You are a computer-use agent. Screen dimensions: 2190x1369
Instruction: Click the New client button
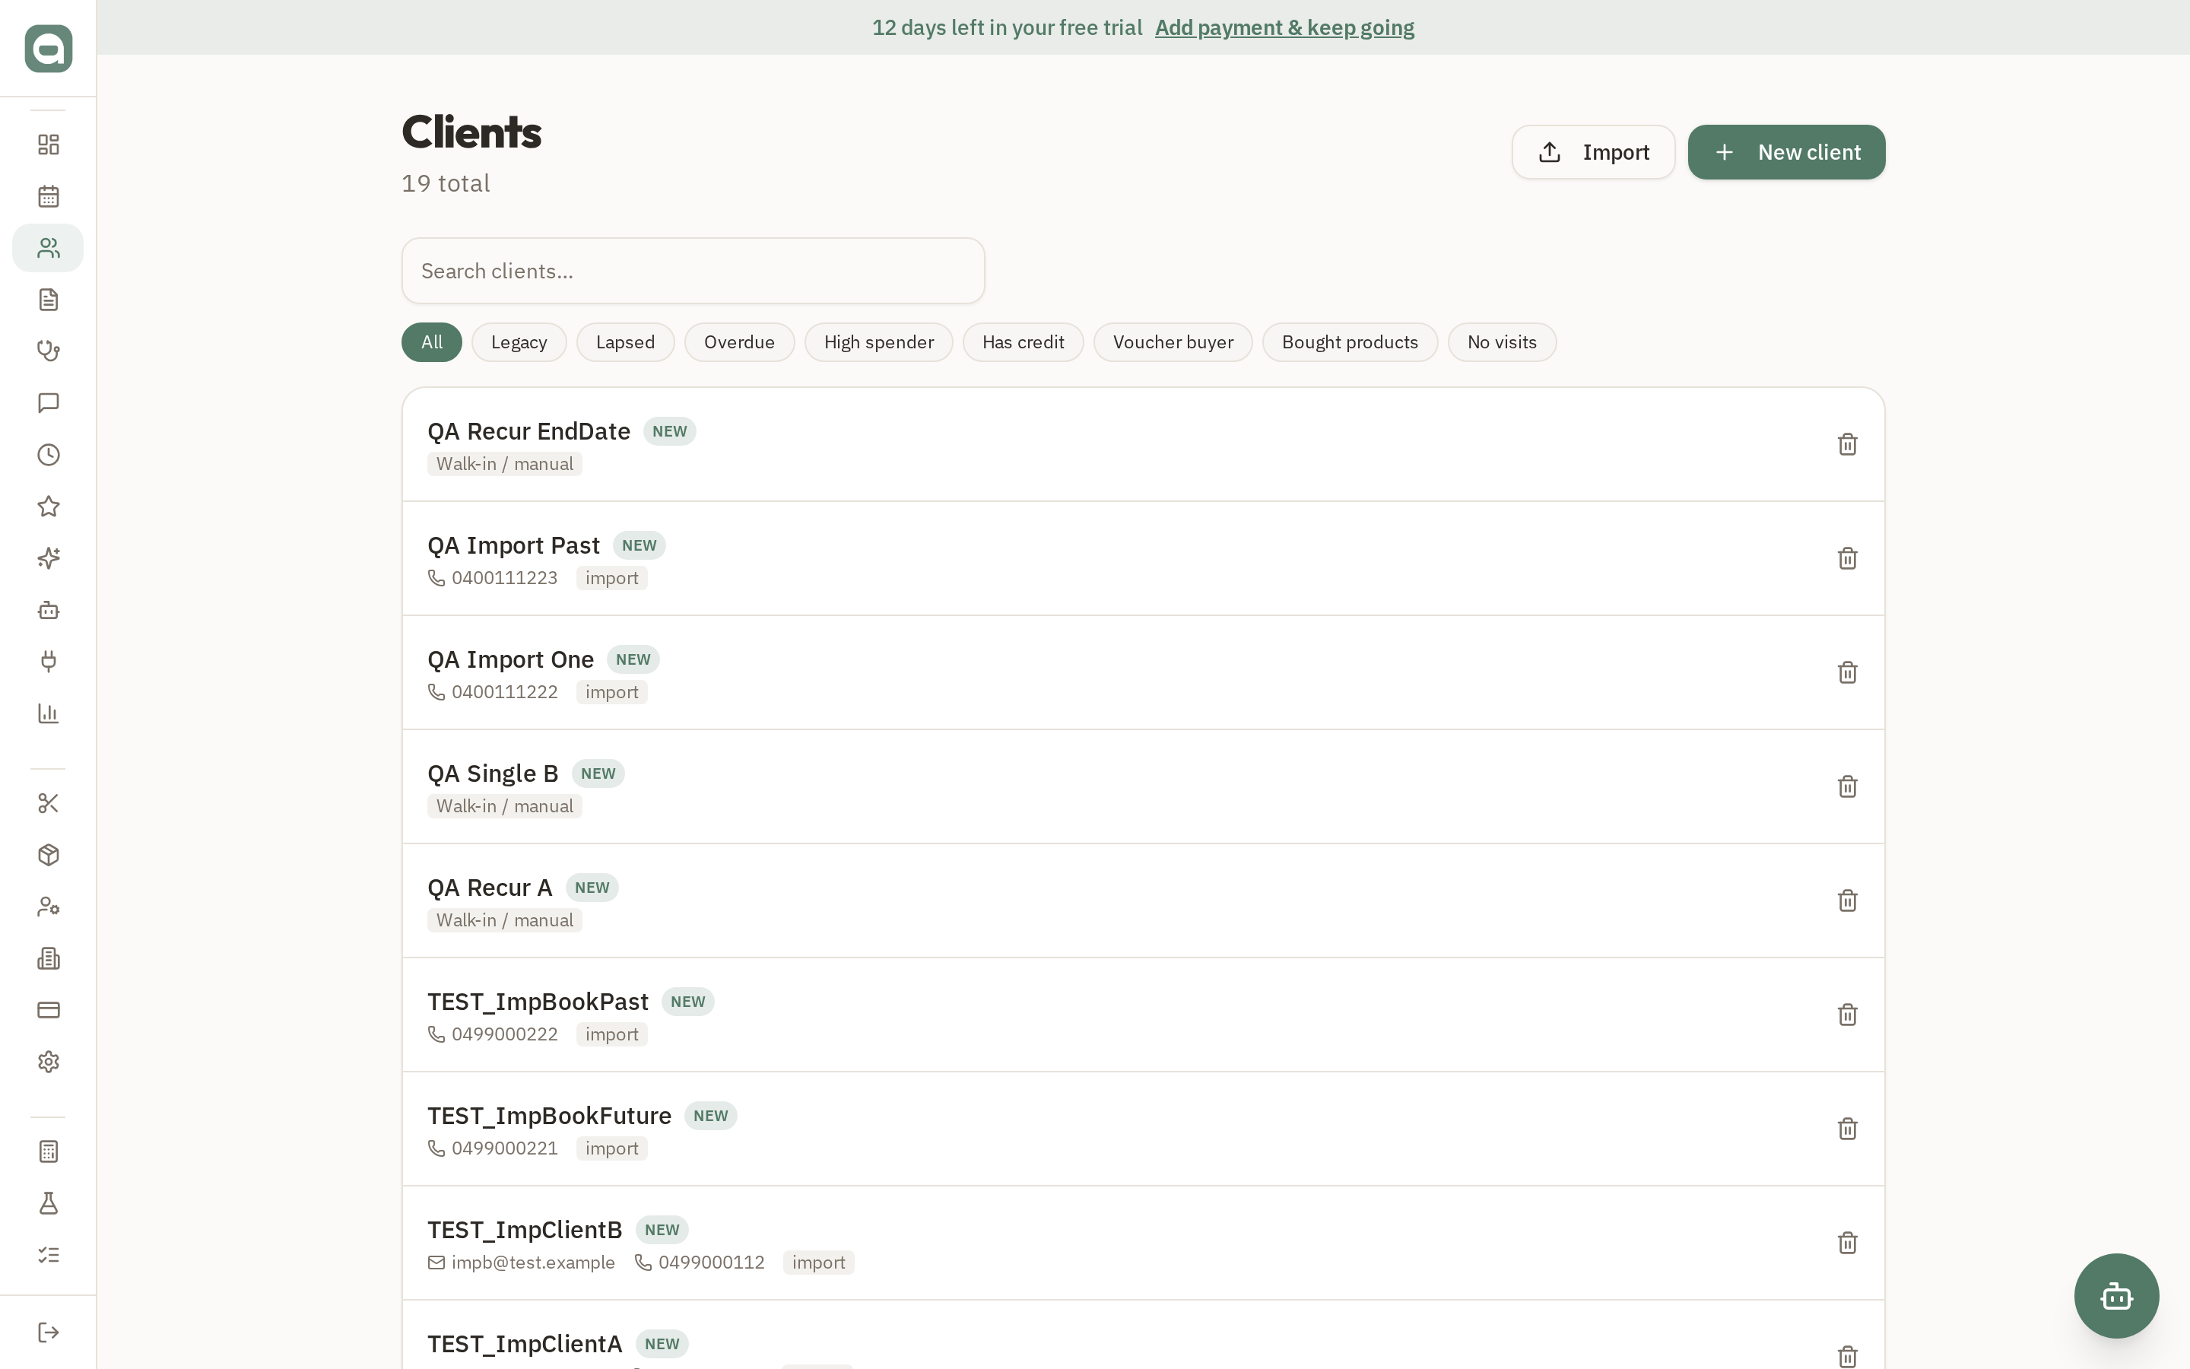pos(1786,152)
